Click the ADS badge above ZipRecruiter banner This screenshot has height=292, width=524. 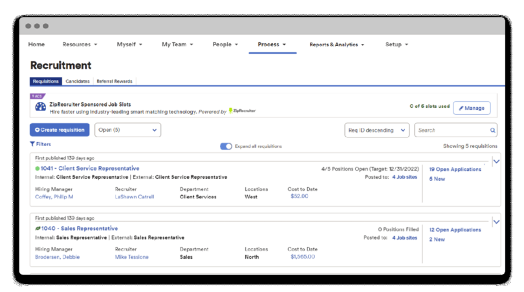[x=38, y=96]
